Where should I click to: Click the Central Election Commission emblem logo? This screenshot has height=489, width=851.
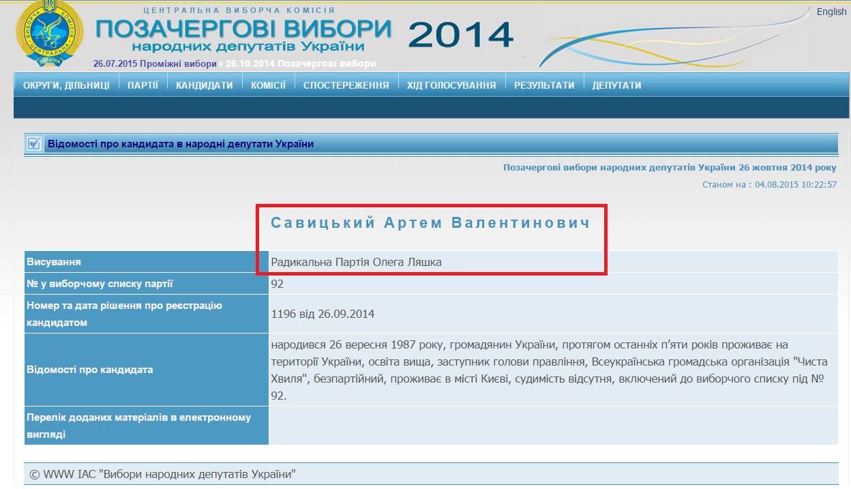49,33
